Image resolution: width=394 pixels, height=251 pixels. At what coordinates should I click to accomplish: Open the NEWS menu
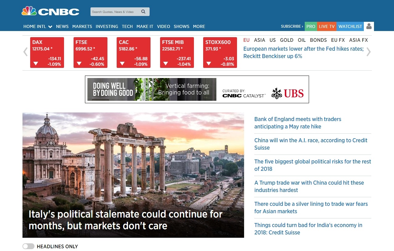pos(62,26)
